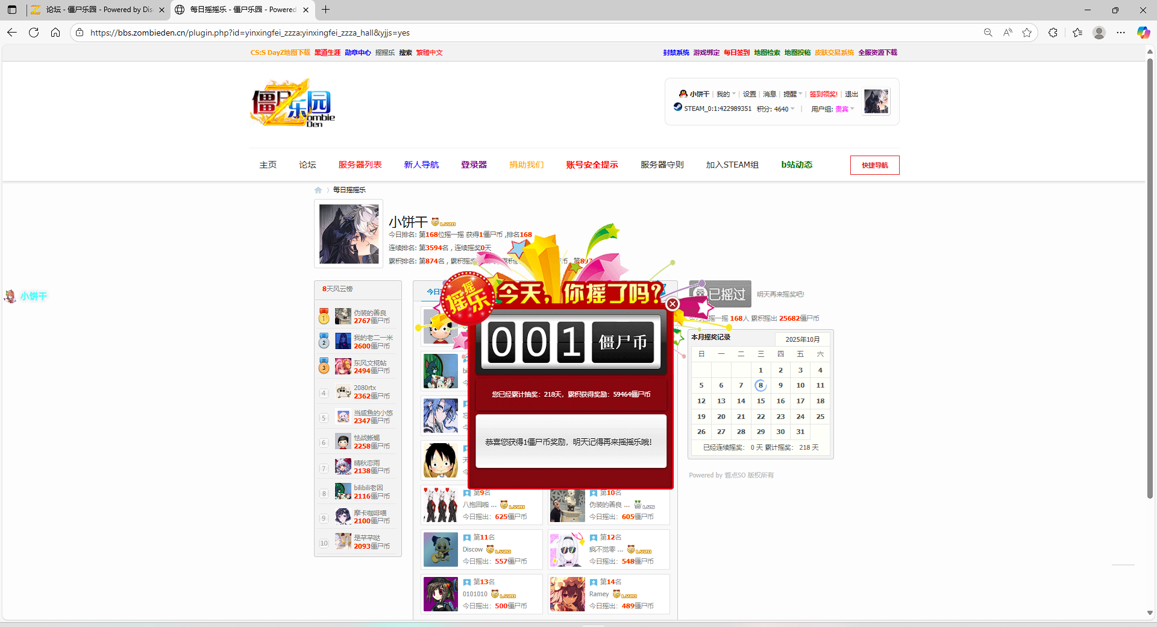Click the breadcrumb home icon
This screenshot has width=1157, height=627.
click(318, 190)
